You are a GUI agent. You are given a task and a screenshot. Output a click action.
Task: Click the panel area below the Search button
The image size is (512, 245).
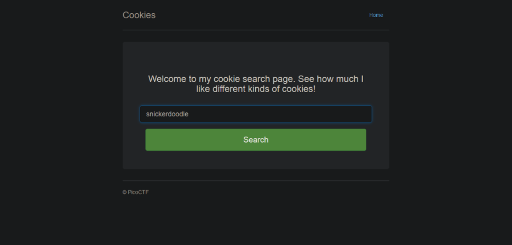click(256, 160)
